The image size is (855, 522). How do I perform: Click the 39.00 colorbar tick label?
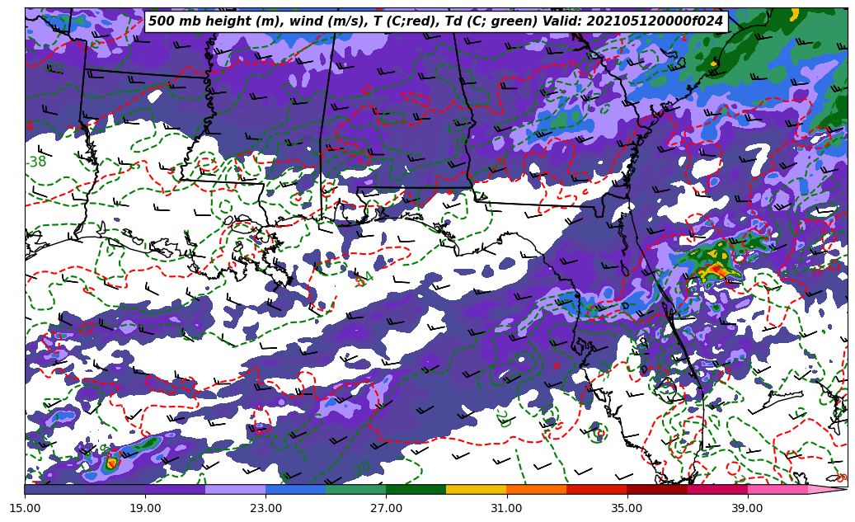pos(747,508)
